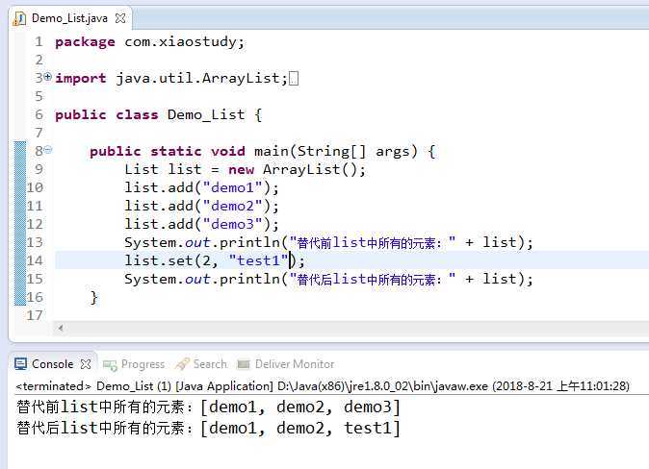Open the Deliver Monitor view tab

point(286,364)
